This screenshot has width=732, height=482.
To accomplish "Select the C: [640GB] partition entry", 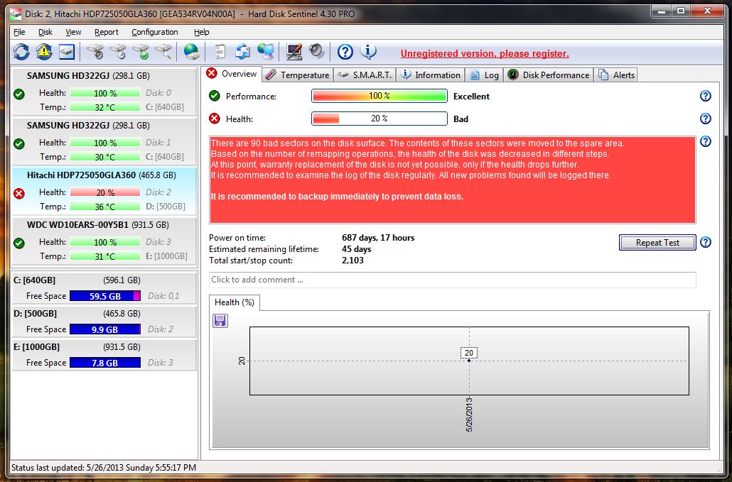I will 104,288.
